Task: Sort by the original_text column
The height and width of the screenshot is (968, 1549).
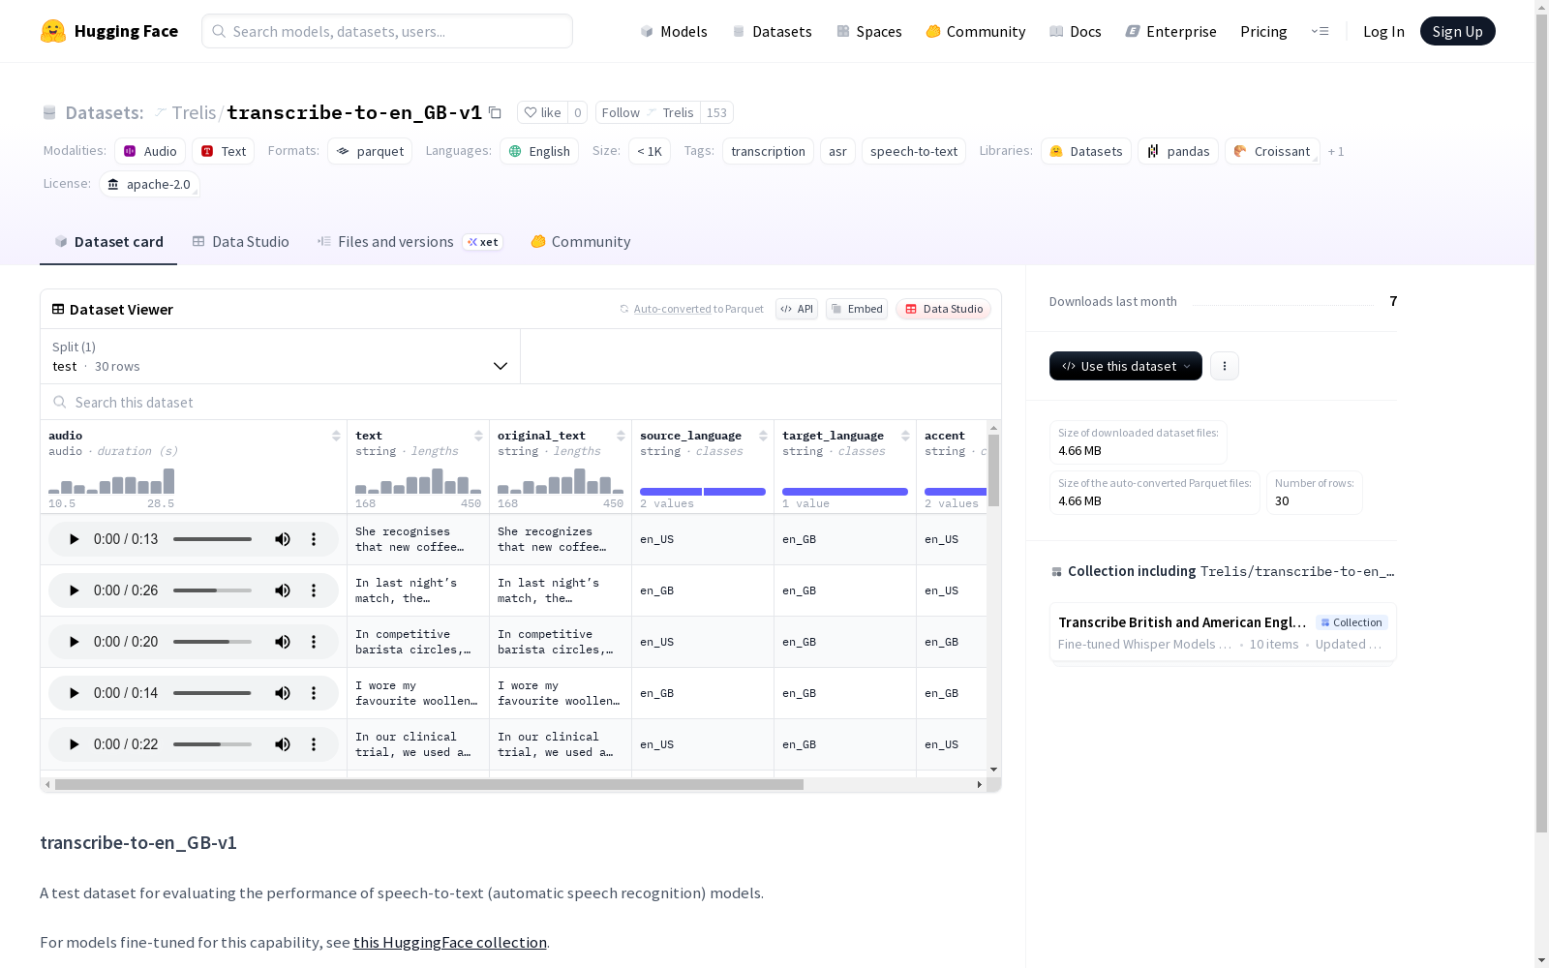Action: (621, 436)
